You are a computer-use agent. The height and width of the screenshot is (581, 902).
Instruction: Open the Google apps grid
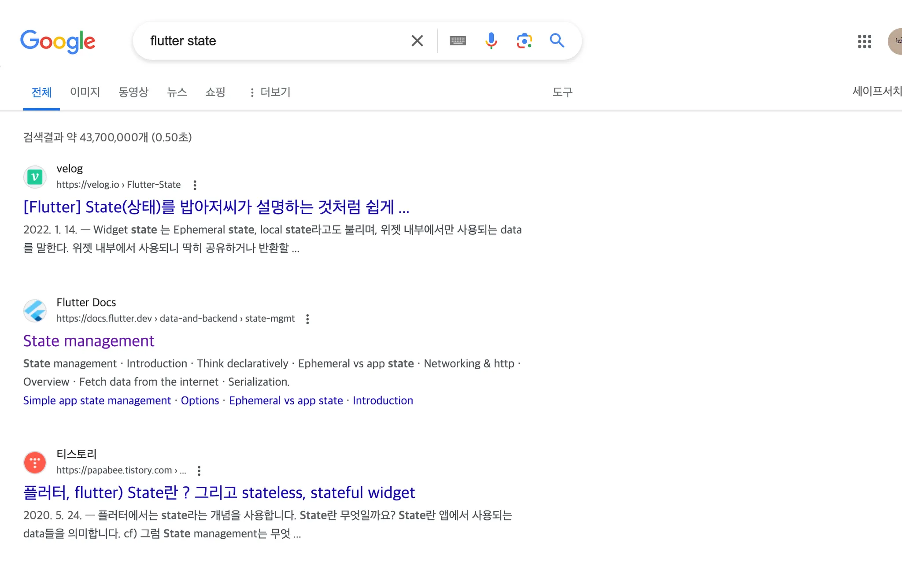(x=864, y=41)
